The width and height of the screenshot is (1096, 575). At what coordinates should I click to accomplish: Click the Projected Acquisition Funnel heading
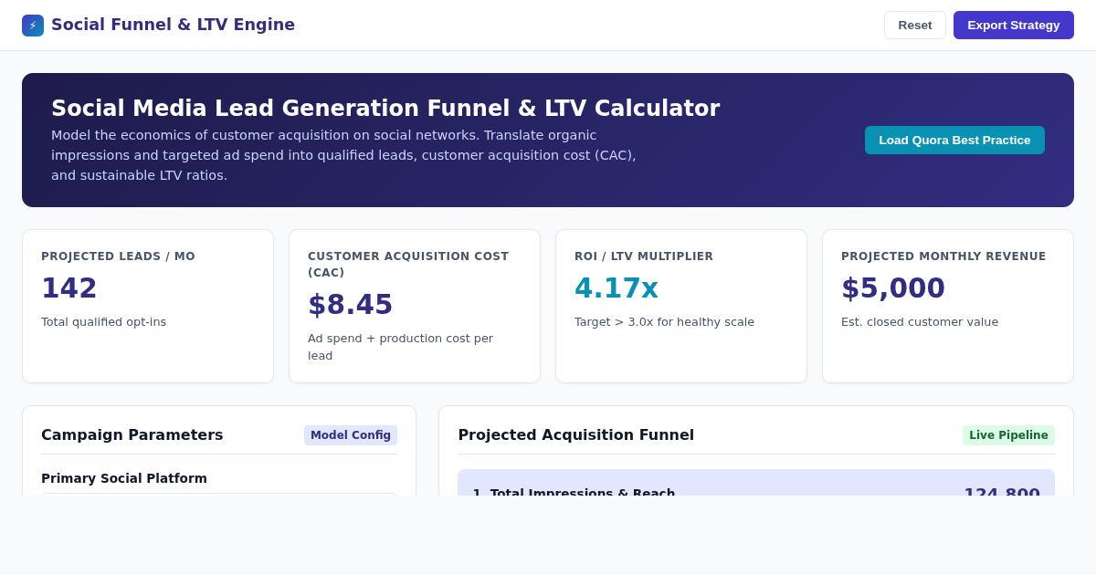click(x=576, y=435)
